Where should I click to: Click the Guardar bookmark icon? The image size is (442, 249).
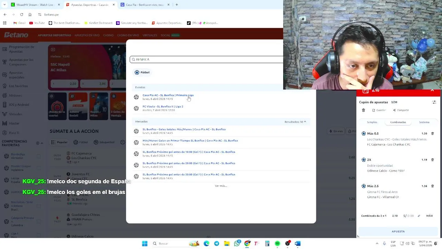pos(374,110)
